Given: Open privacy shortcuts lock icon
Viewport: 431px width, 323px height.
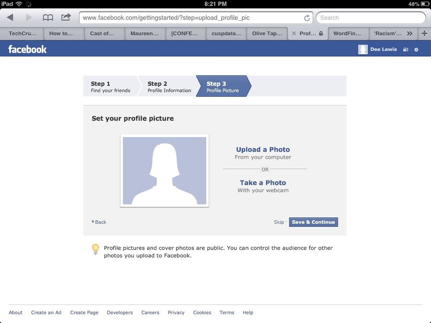Looking at the screenshot, I should 405,49.
